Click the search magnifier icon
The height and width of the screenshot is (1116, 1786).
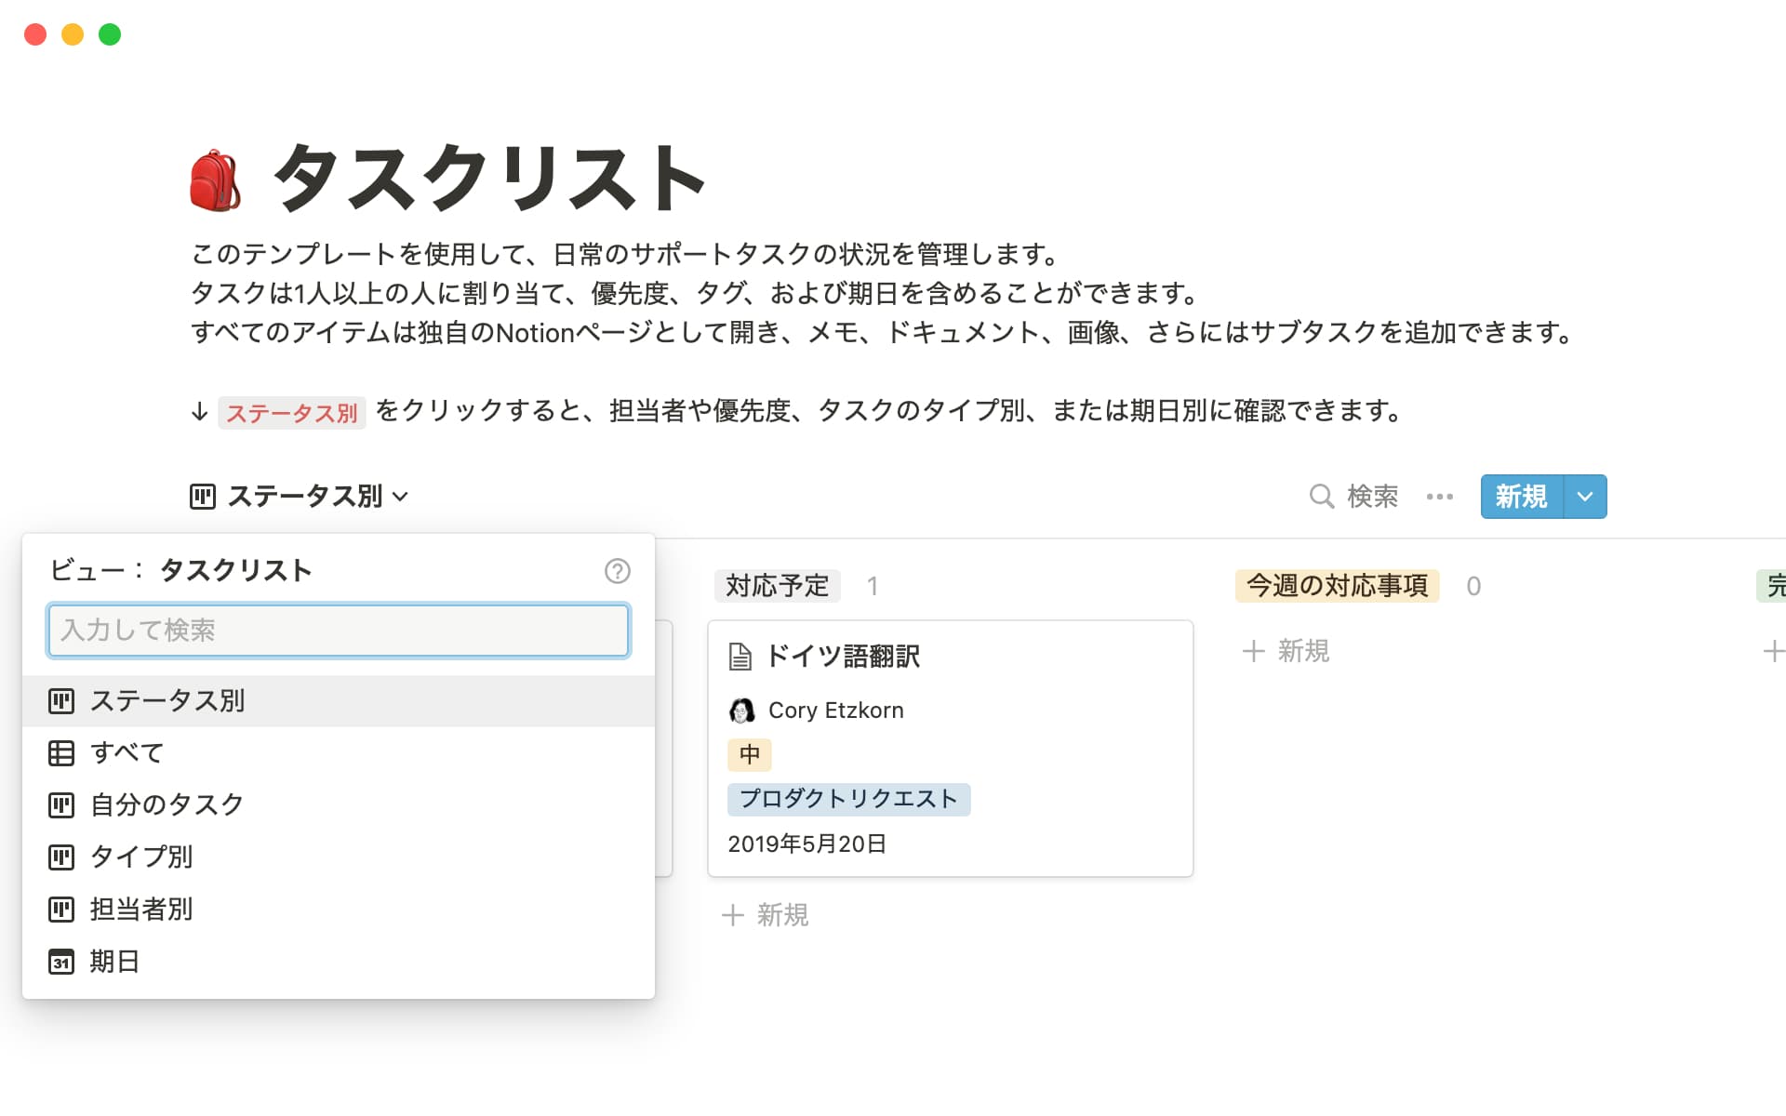coord(1320,496)
